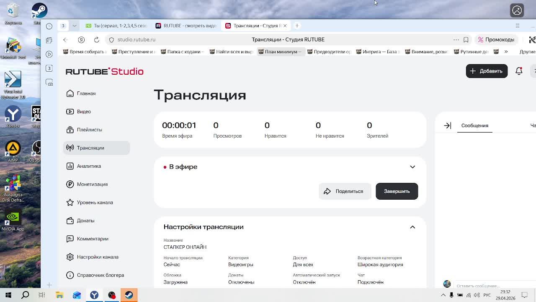Open the Recycle Bin desktop icon

coord(13,14)
